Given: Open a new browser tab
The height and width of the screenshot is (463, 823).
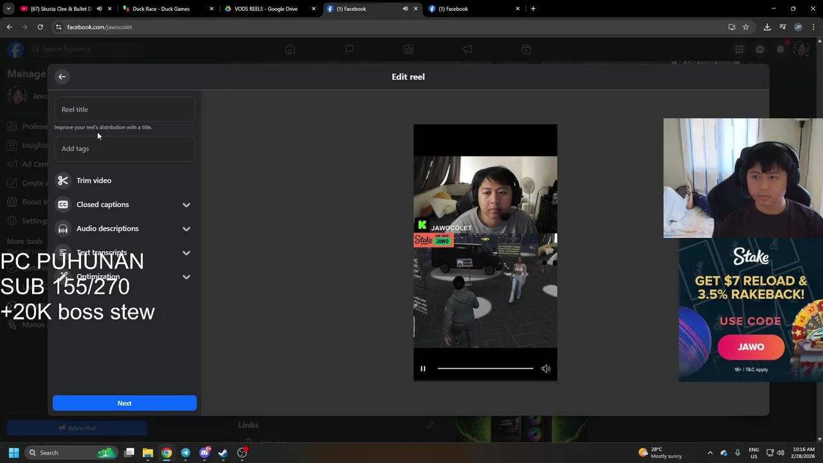Looking at the screenshot, I should [533, 9].
